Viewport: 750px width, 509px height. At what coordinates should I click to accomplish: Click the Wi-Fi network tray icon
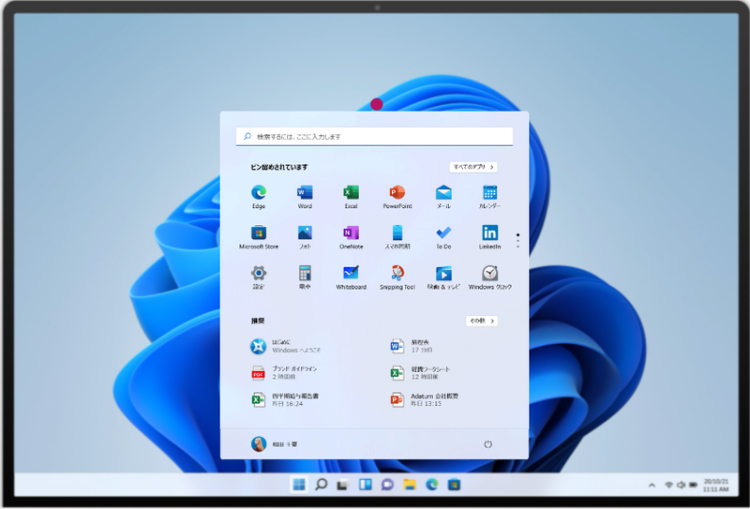pos(668,485)
